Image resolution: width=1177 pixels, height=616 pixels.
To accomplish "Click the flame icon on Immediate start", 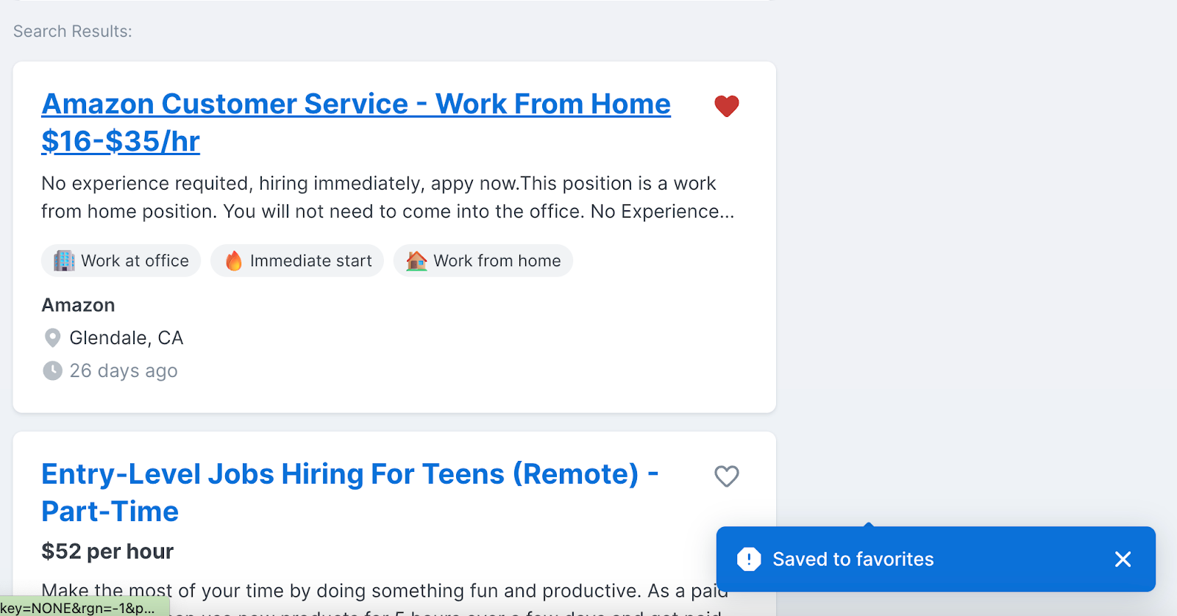I will [233, 260].
